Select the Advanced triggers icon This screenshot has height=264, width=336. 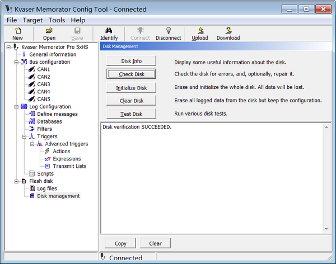40,144
